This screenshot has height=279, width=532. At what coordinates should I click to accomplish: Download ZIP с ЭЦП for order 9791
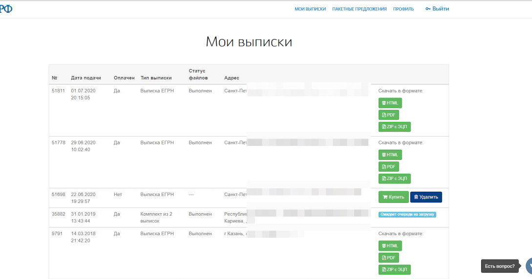coord(395,270)
